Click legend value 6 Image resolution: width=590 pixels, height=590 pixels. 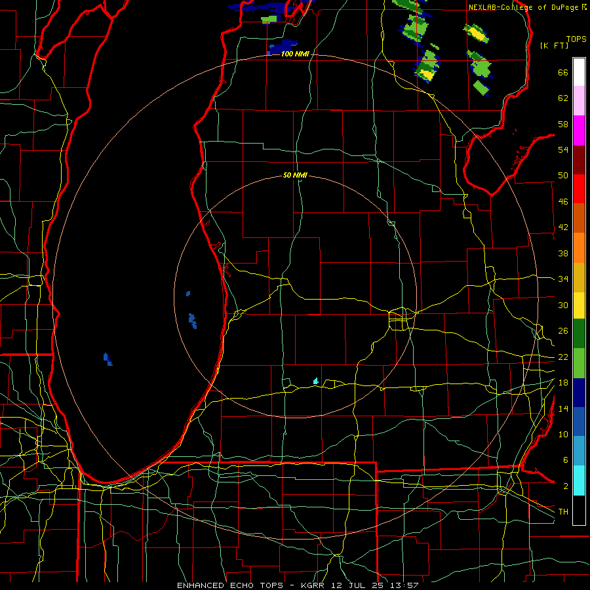(566, 460)
